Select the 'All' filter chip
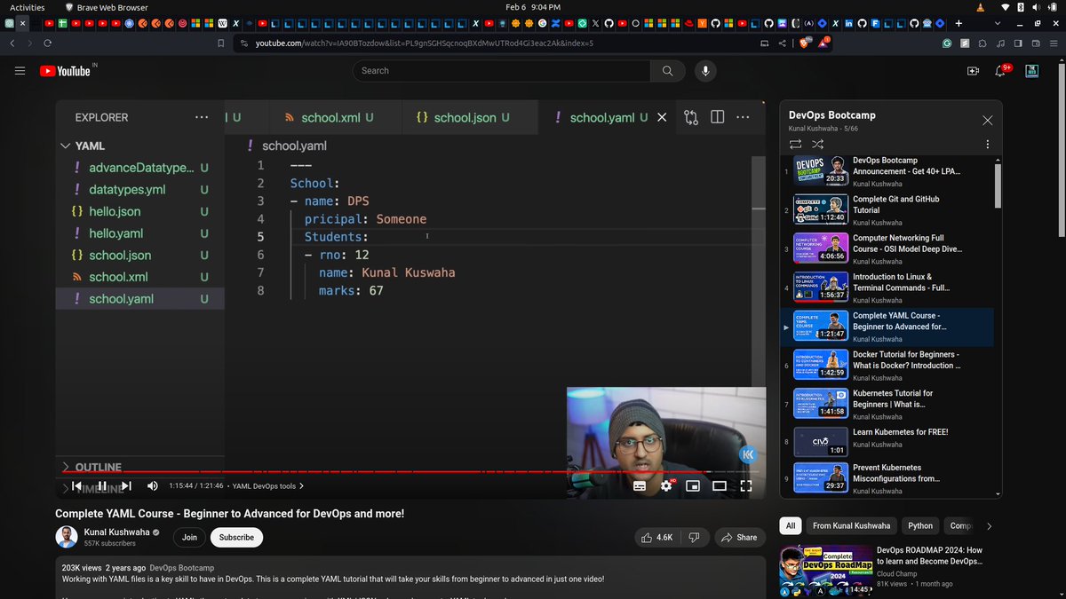The width and height of the screenshot is (1066, 599). click(791, 525)
